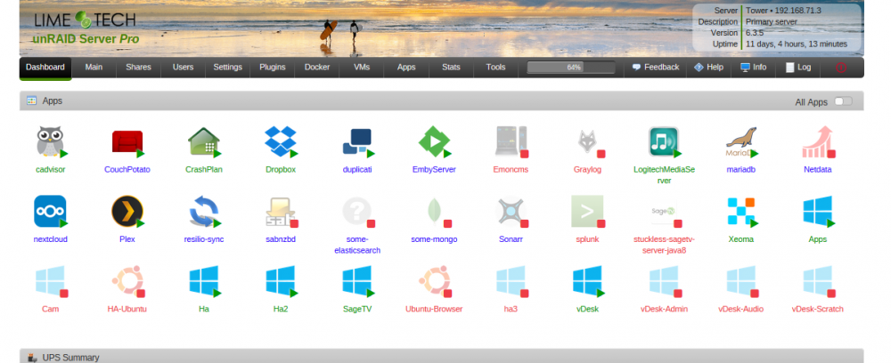Toggle the All Apps switch

coord(843,101)
